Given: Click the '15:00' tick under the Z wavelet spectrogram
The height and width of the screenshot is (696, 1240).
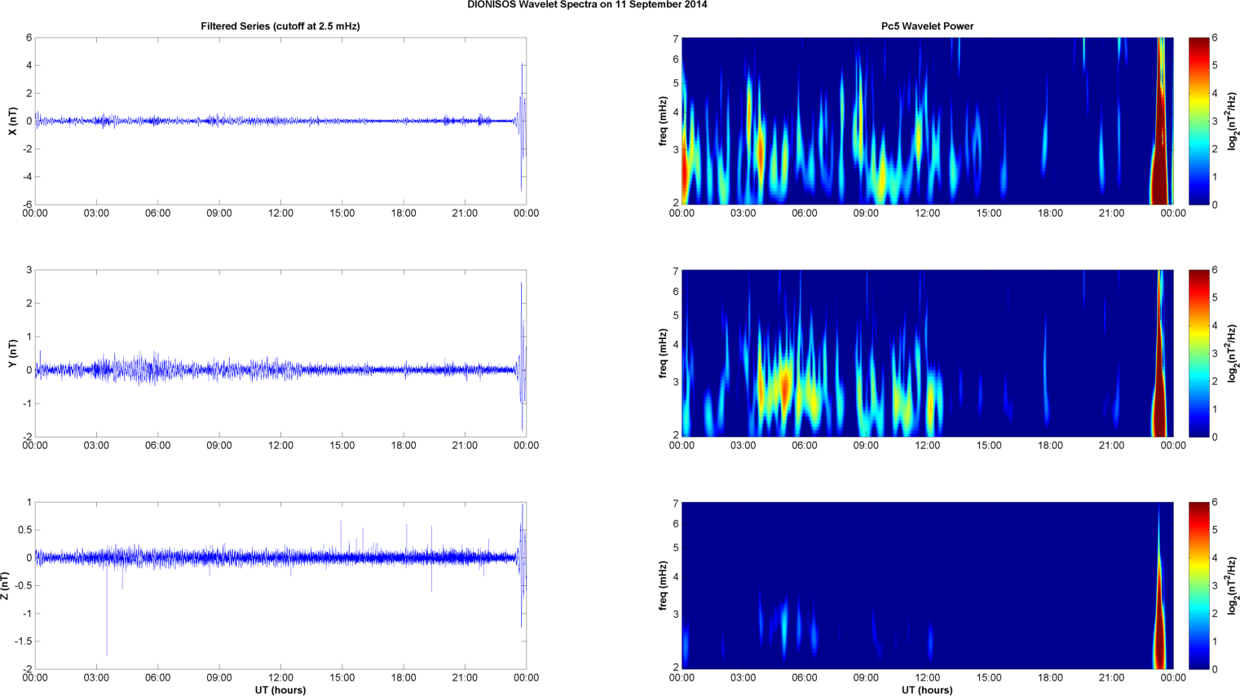Looking at the screenshot, I should point(989,678).
